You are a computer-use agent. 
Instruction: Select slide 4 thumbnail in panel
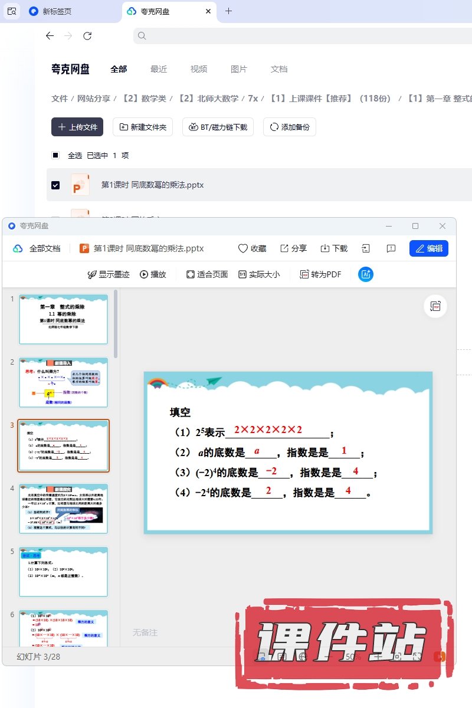tap(64, 509)
